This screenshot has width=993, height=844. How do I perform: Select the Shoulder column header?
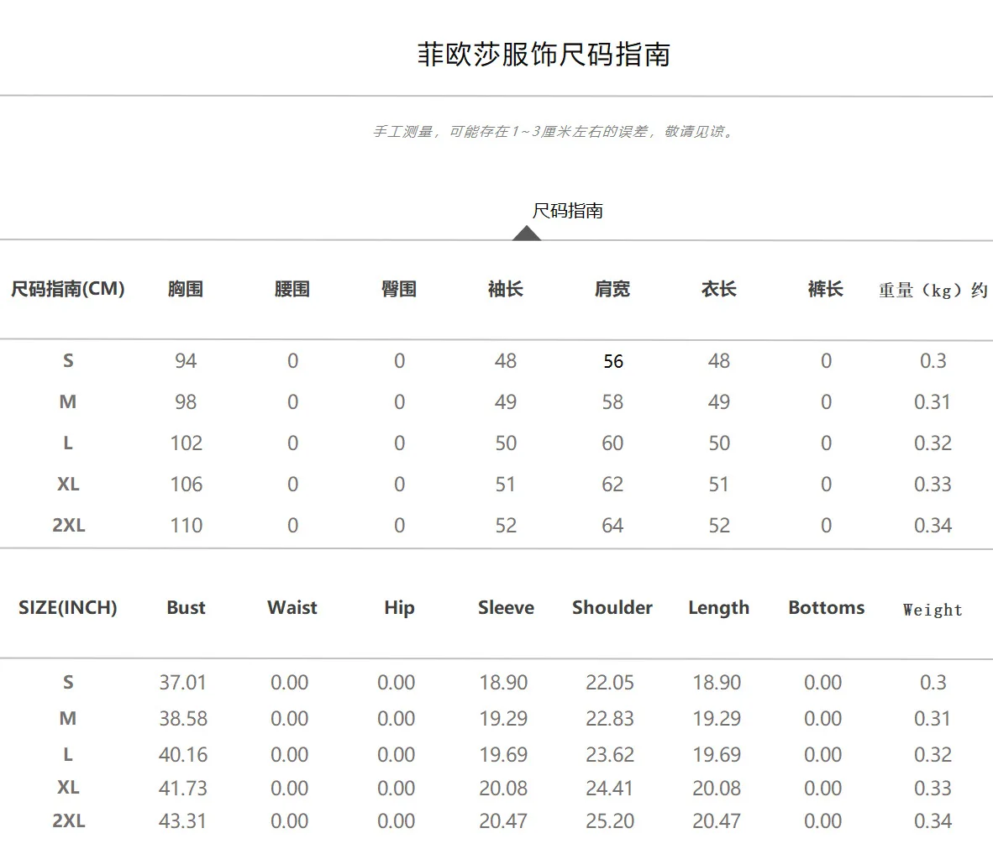click(x=612, y=608)
